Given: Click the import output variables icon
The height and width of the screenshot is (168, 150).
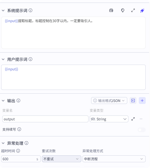Looking at the screenshot, I should pos(133,101).
